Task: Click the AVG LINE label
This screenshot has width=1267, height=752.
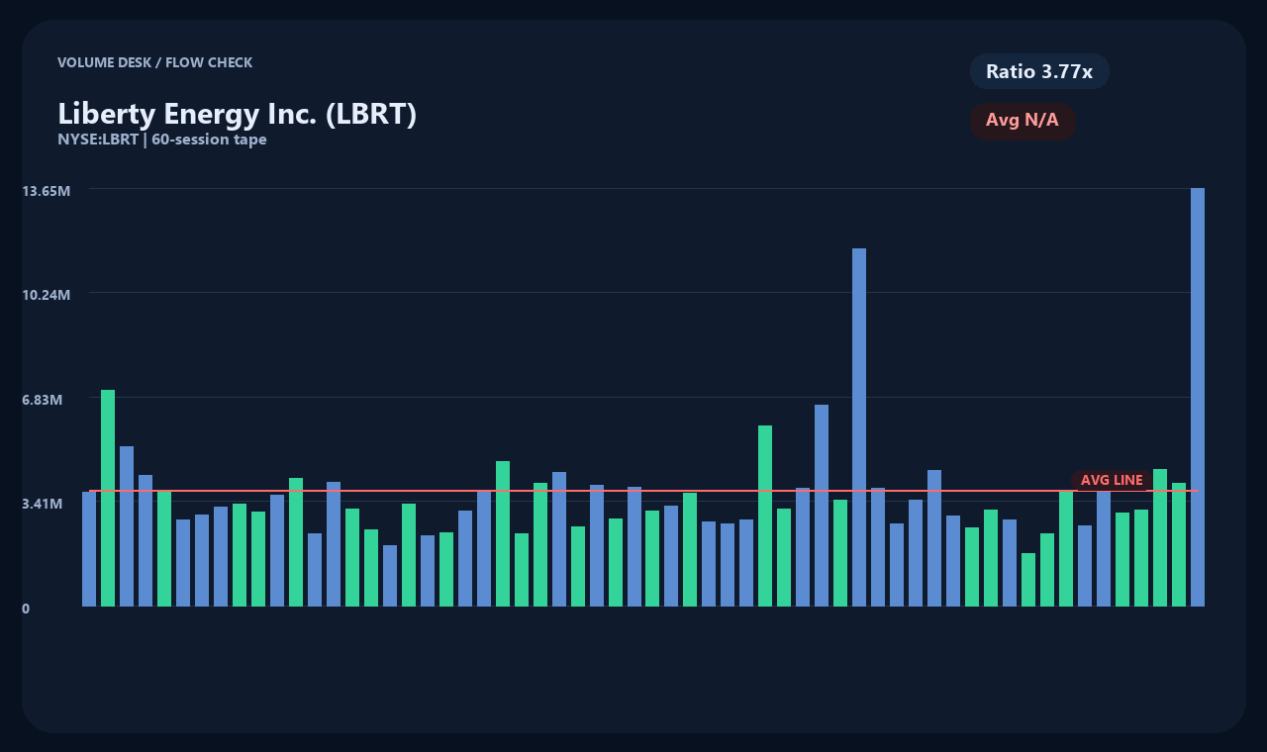Action: (x=1112, y=480)
